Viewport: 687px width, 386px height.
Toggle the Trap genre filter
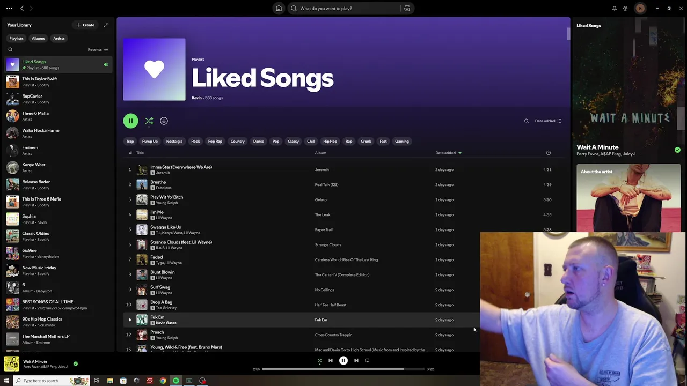pos(130,141)
